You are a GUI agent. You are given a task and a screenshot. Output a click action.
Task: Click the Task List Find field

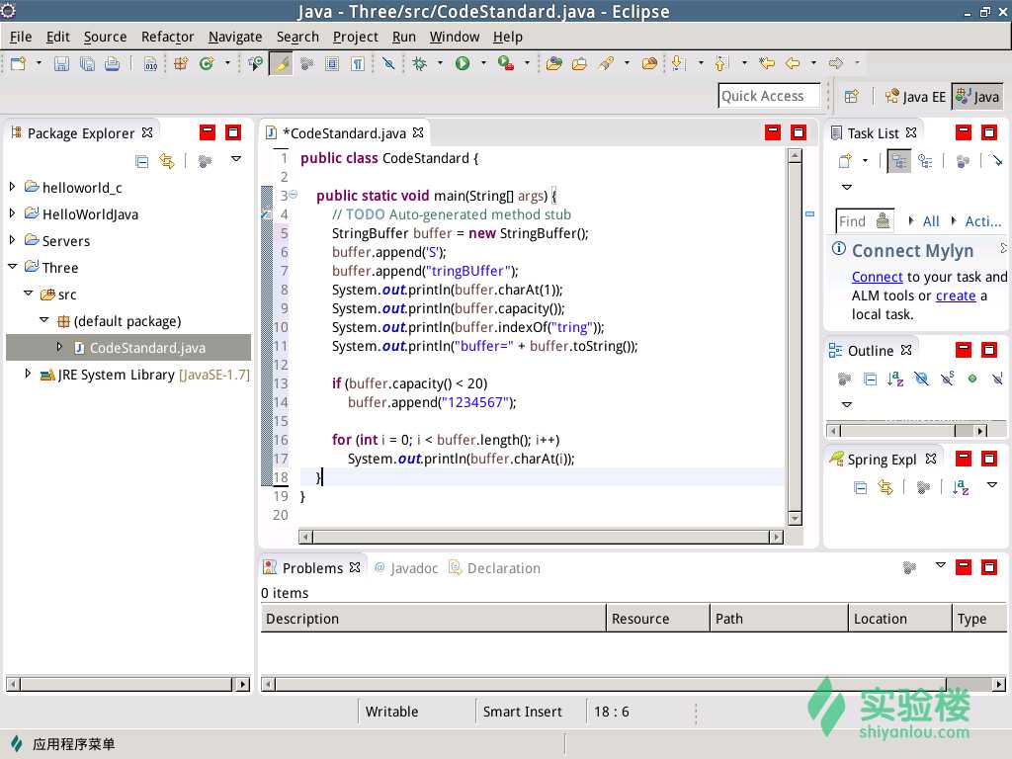[864, 221]
